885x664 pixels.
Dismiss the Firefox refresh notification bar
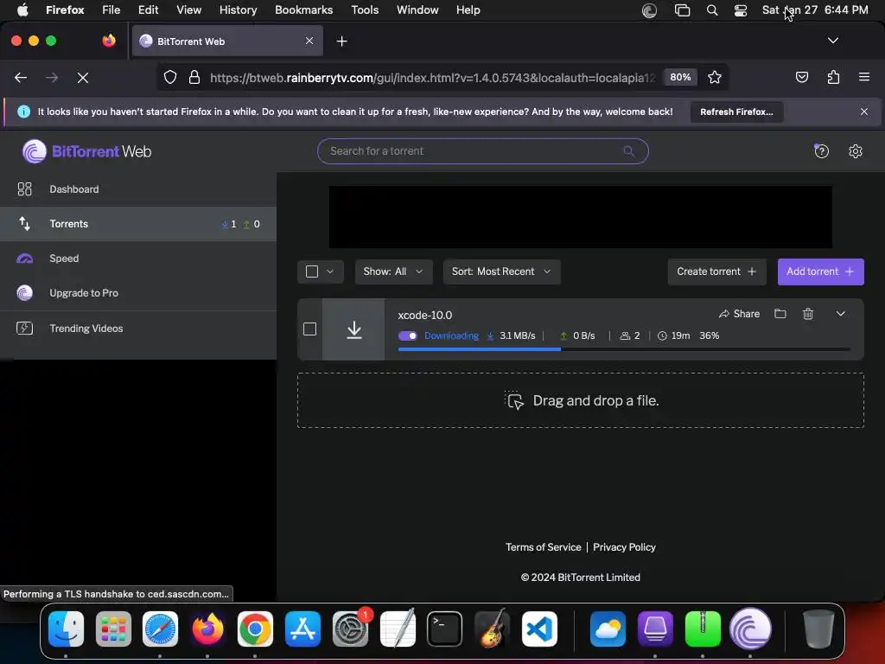[863, 112]
